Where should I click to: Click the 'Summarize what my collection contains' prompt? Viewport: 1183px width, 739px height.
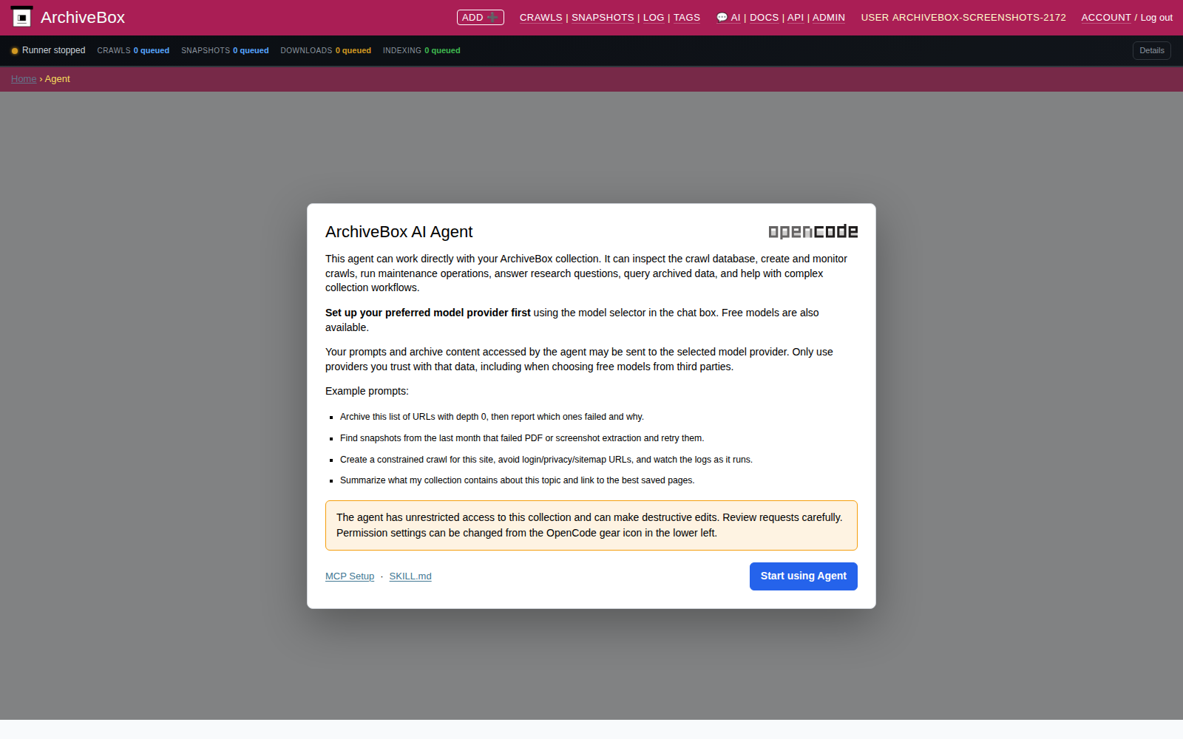coord(518,480)
